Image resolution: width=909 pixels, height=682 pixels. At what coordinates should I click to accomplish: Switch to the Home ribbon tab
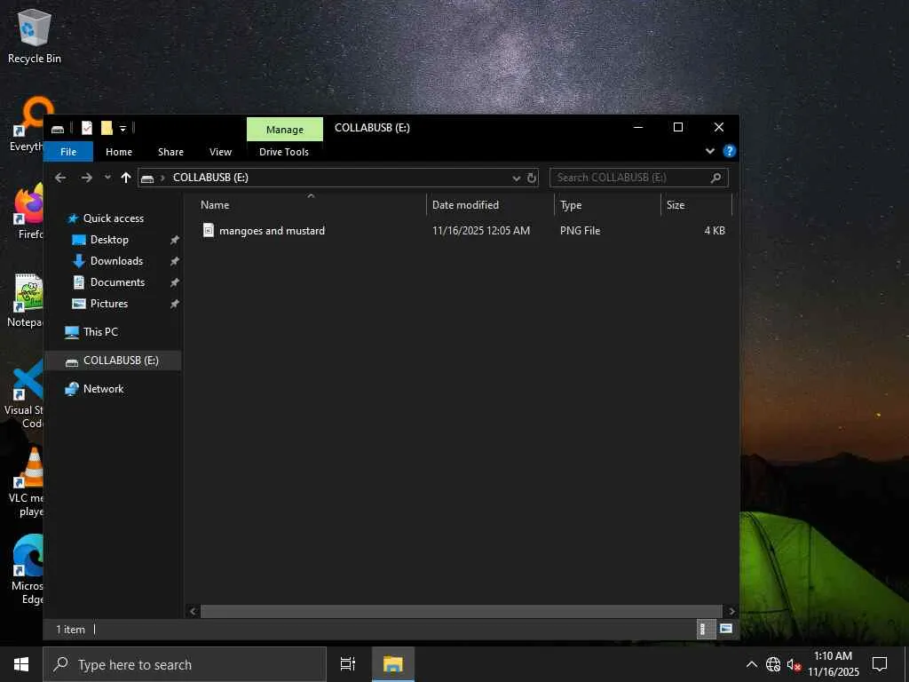click(119, 152)
